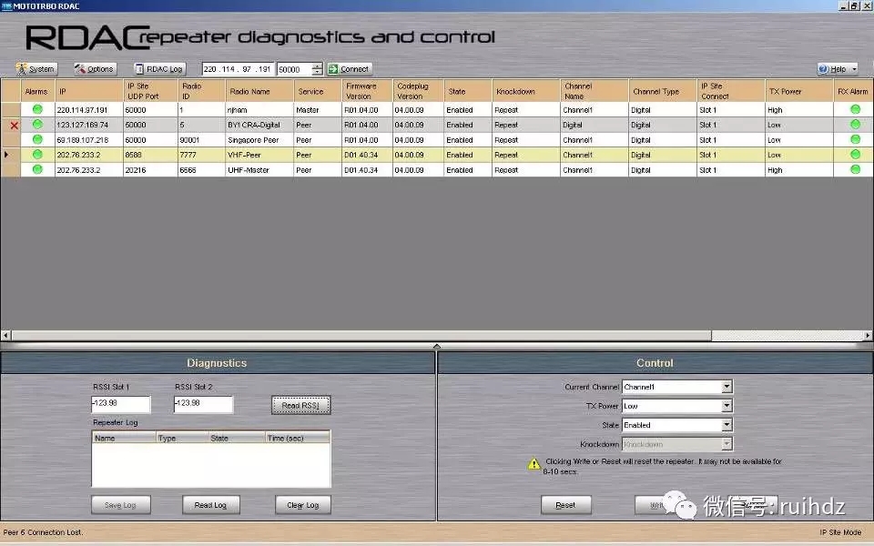This screenshot has height=546, width=874.
Task: Click the Clear Log button
Action: (302, 505)
